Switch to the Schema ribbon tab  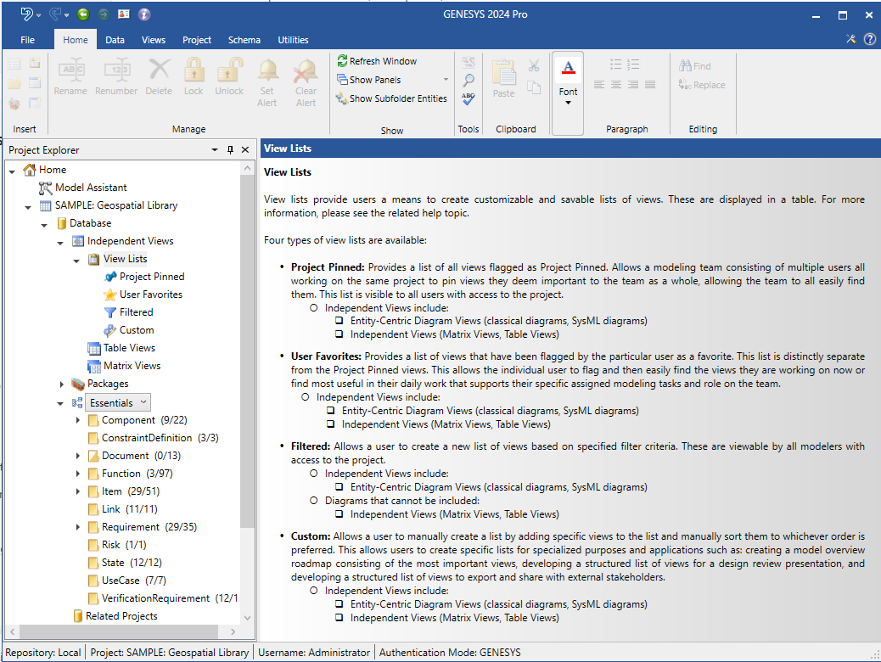(x=244, y=39)
